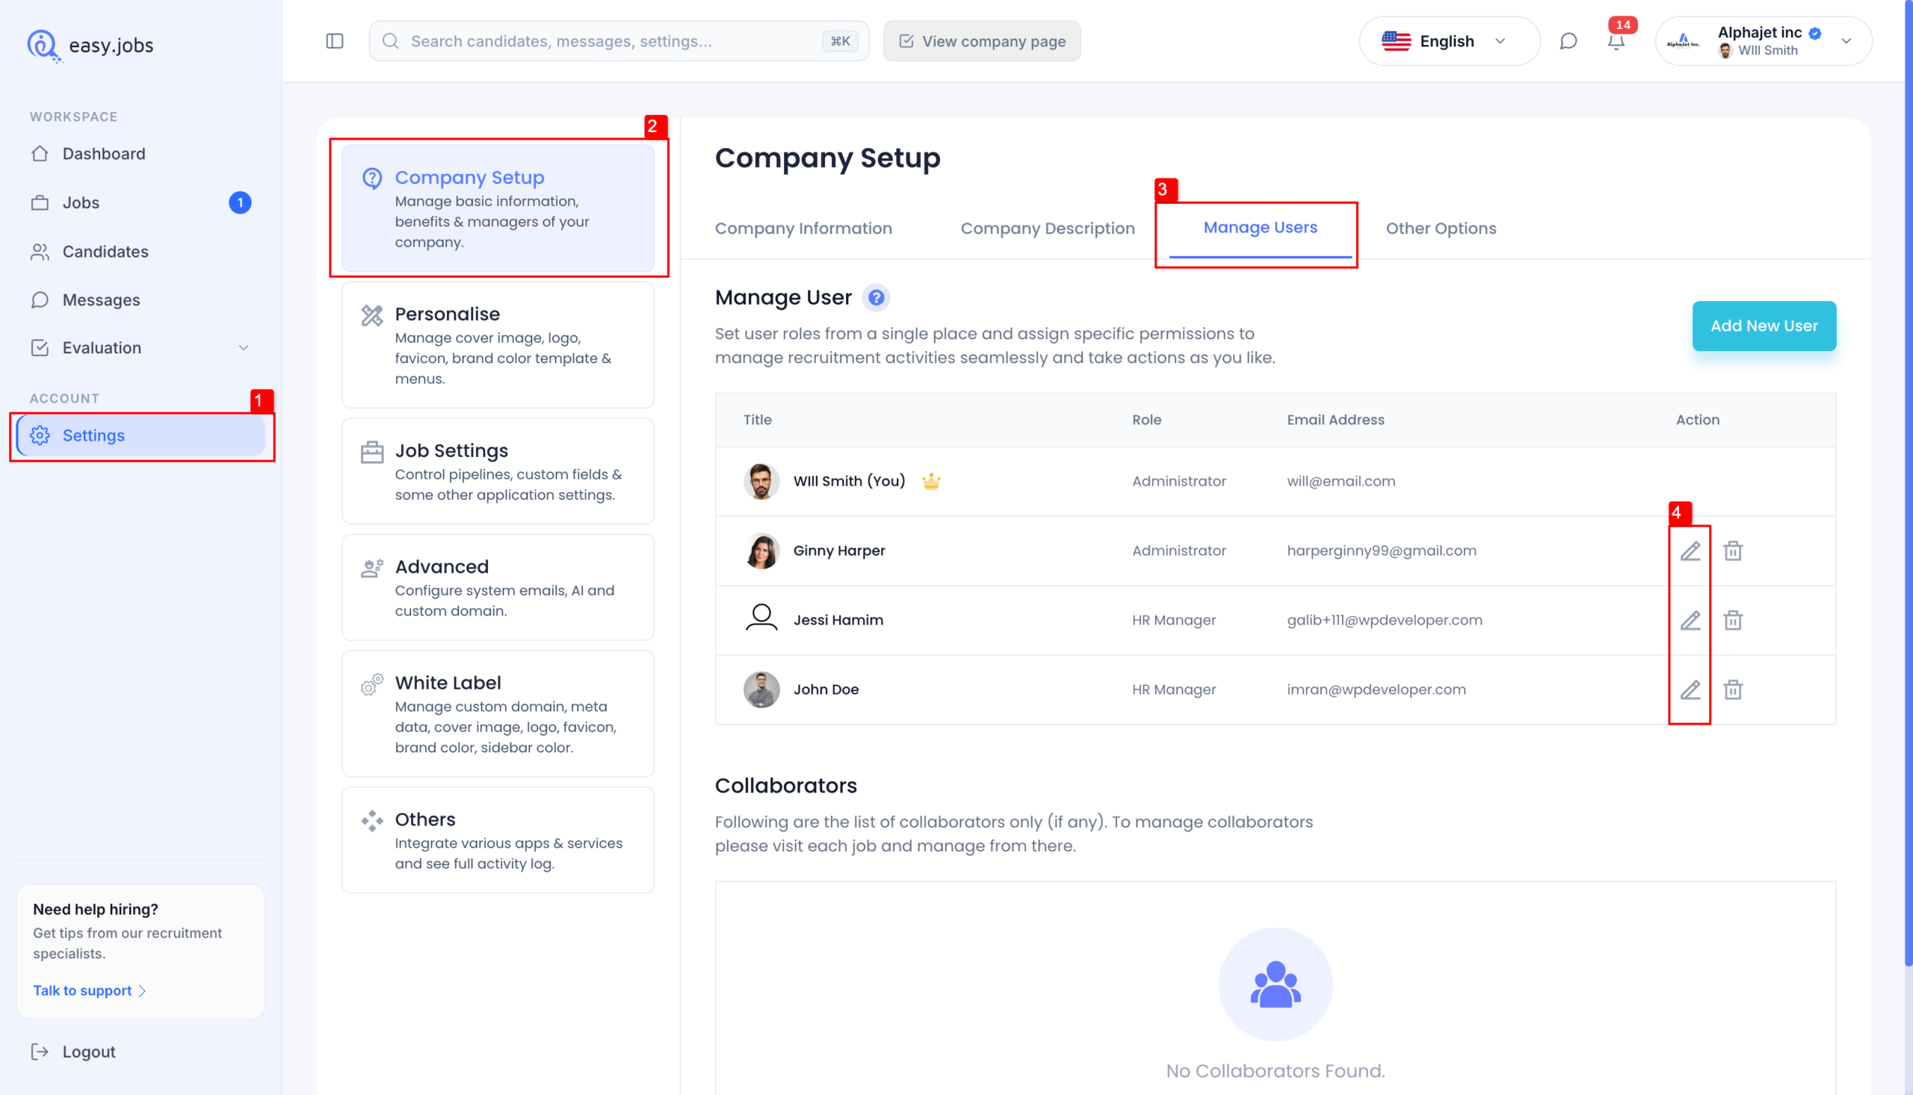Image resolution: width=1913 pixels, height=1095 pixels.
Task: Open the Other Options tab
Action: pyautogui.click(x=1441, y=229)
